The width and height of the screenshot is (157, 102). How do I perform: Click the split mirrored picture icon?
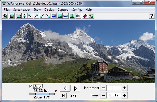72,16
